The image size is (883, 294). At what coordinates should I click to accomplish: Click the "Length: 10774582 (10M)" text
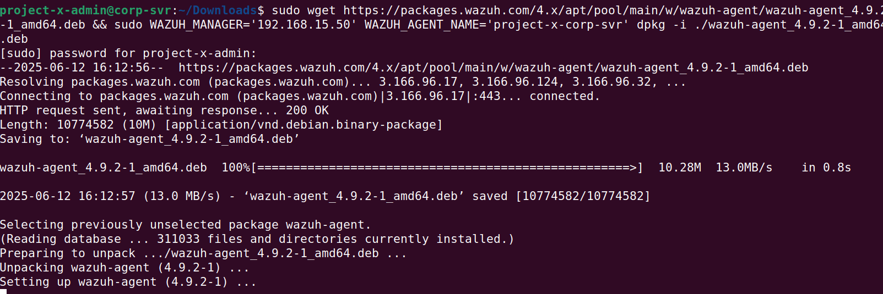coord(78,125)
